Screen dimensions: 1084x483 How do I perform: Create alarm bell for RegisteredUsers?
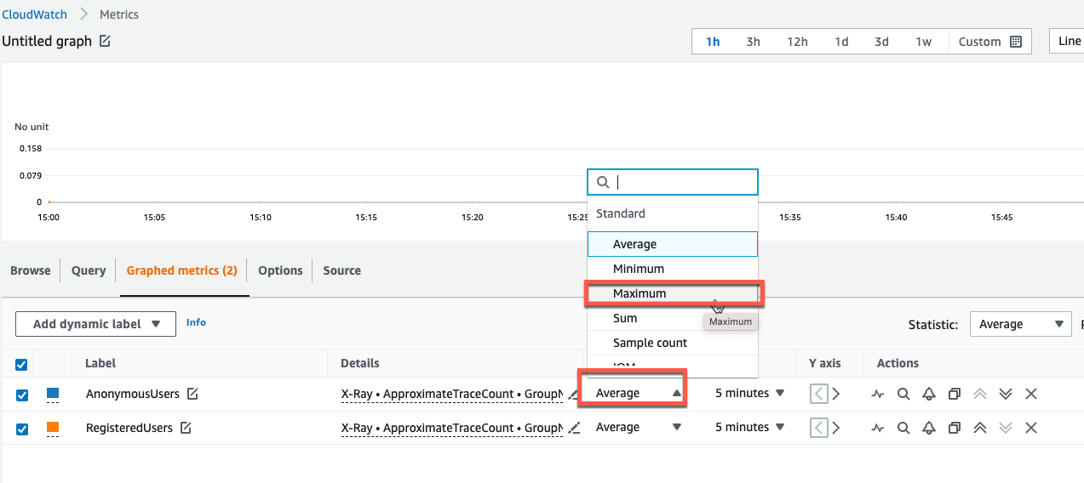tap(929, 428)
